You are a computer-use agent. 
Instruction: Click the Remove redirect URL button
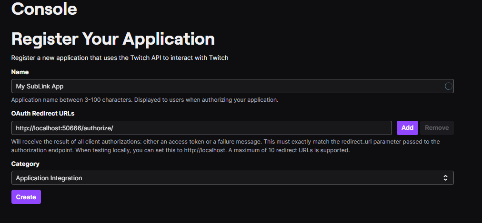coord(437,128)
